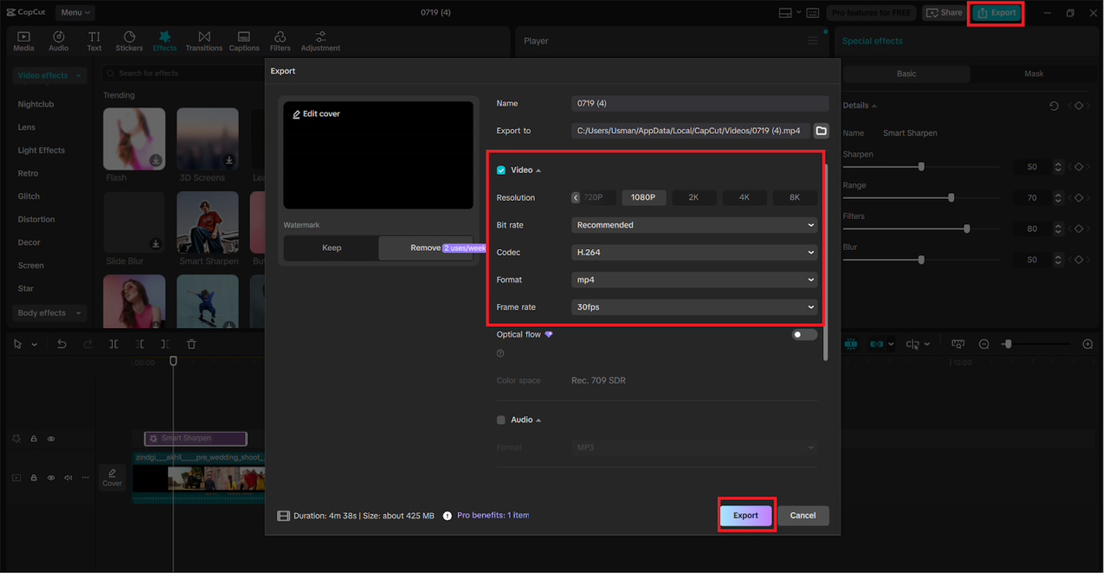Click the Sharpen slider handle

click(x=921, y=167)
